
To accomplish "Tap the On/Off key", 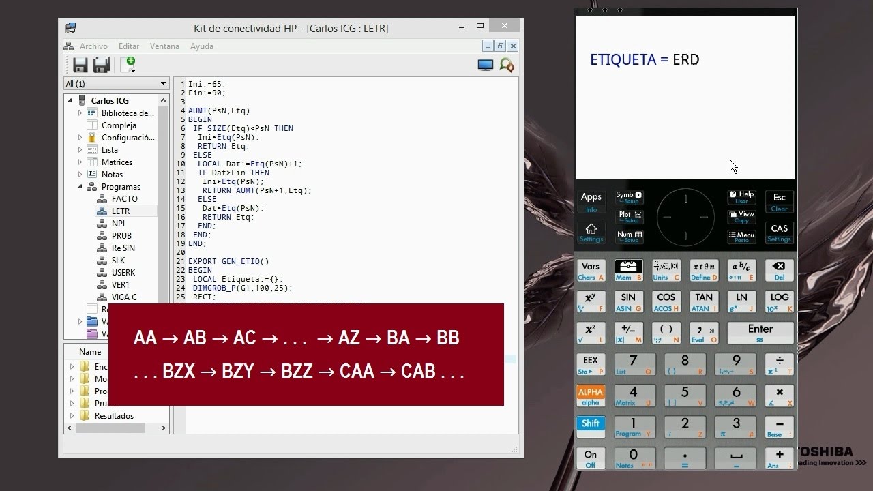I will pyautogui.click(x=591, y=458).
